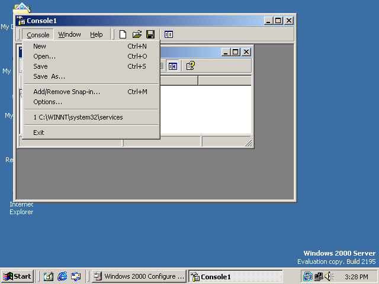Click the Start button
379x284 pixels.
click(17, 276)
